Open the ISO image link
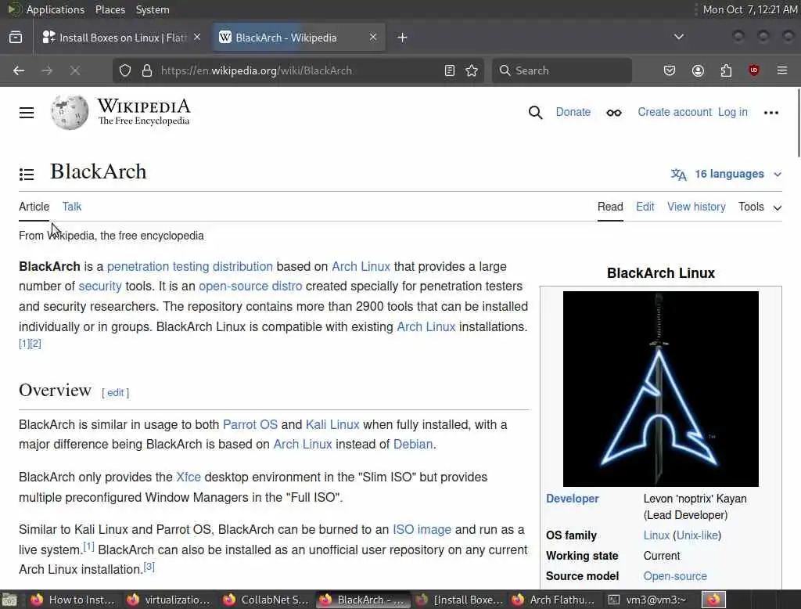Screen dimensions: 801x609 (x=422, y=529)
